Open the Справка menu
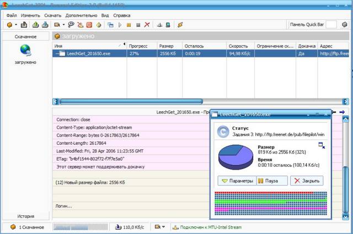The image size is (353, 234). (121, 15)
